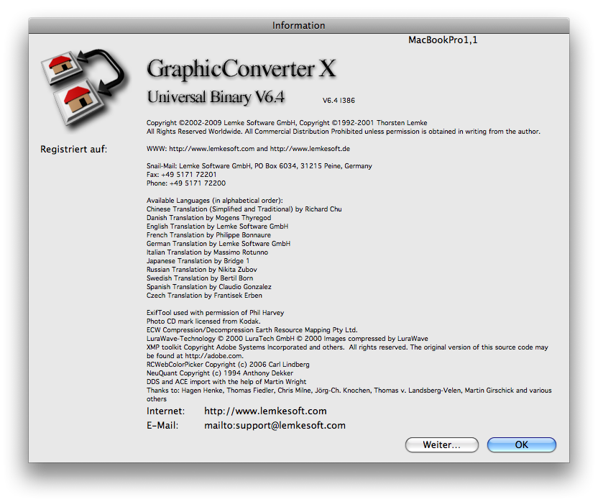Viewport: 598px width, 502px height.
Task: Click the ExifTool Phil Harvey credit line
Action: [x=215, y=313]
